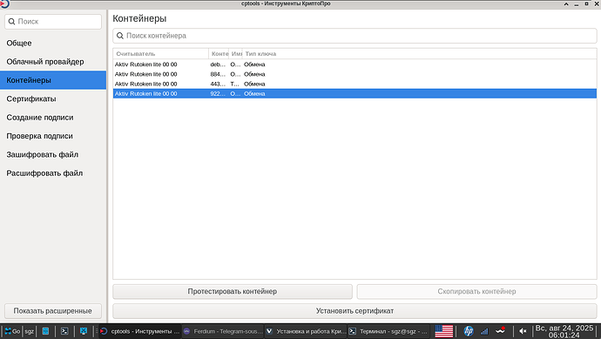Viewport: 601px width, 339px height.
Task: Open the Общее section
Action: pos(53,43)
